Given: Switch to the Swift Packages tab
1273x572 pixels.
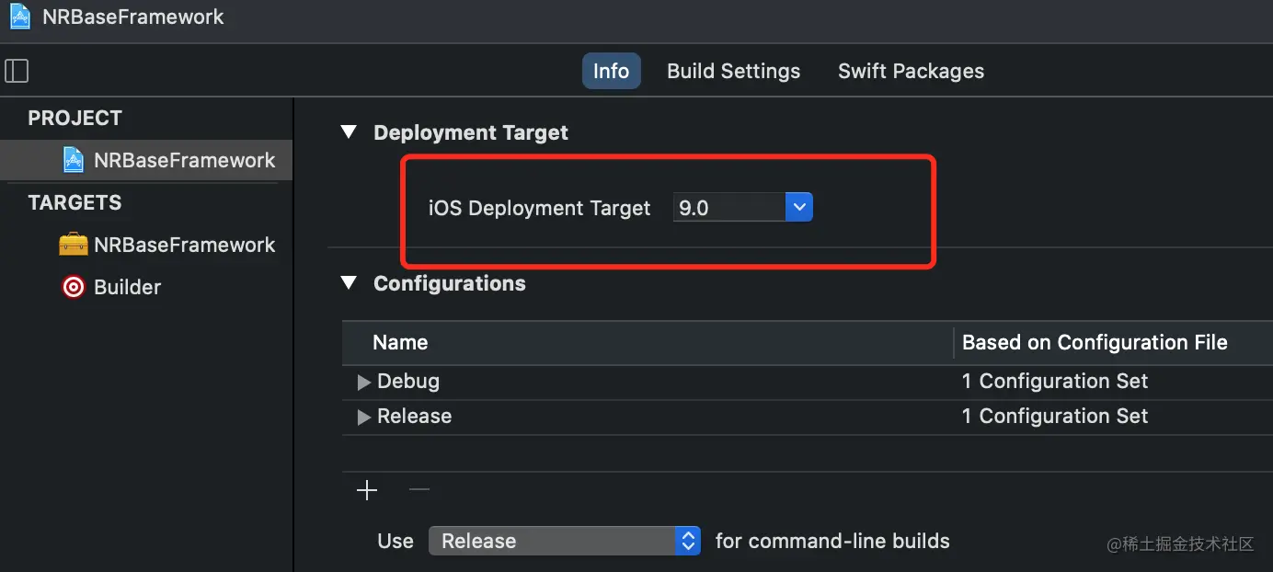Looking at the screenshot, I should 911,71.
